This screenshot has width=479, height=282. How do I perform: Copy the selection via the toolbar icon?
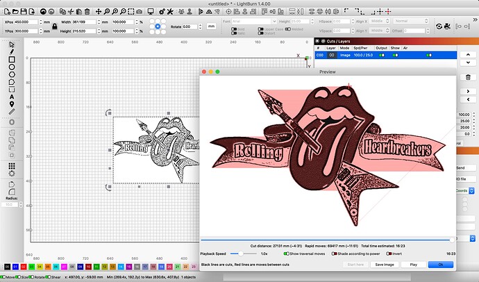tap(62, 12)
